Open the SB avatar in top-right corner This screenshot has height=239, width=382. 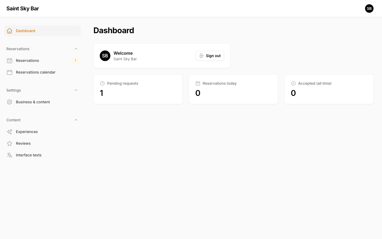(369, 8)
